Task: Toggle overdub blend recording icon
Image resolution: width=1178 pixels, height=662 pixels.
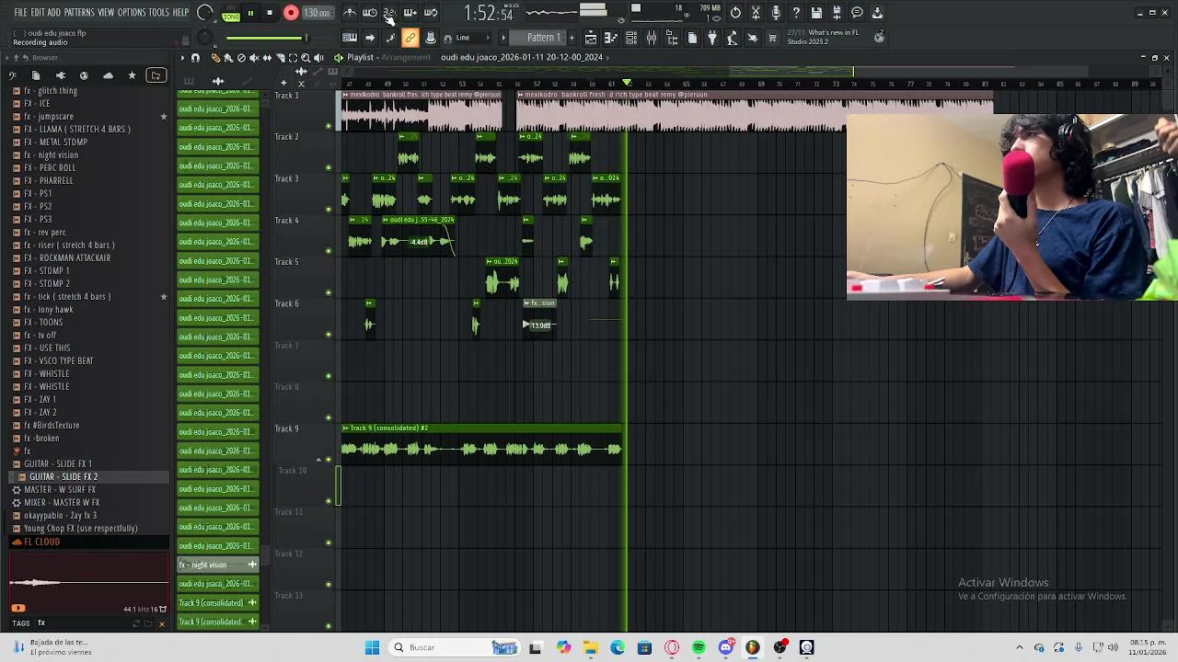Action: click(x=410, y=13)
